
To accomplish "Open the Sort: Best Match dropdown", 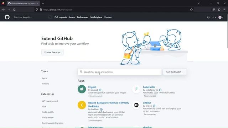I will click(x=175, y=72).
